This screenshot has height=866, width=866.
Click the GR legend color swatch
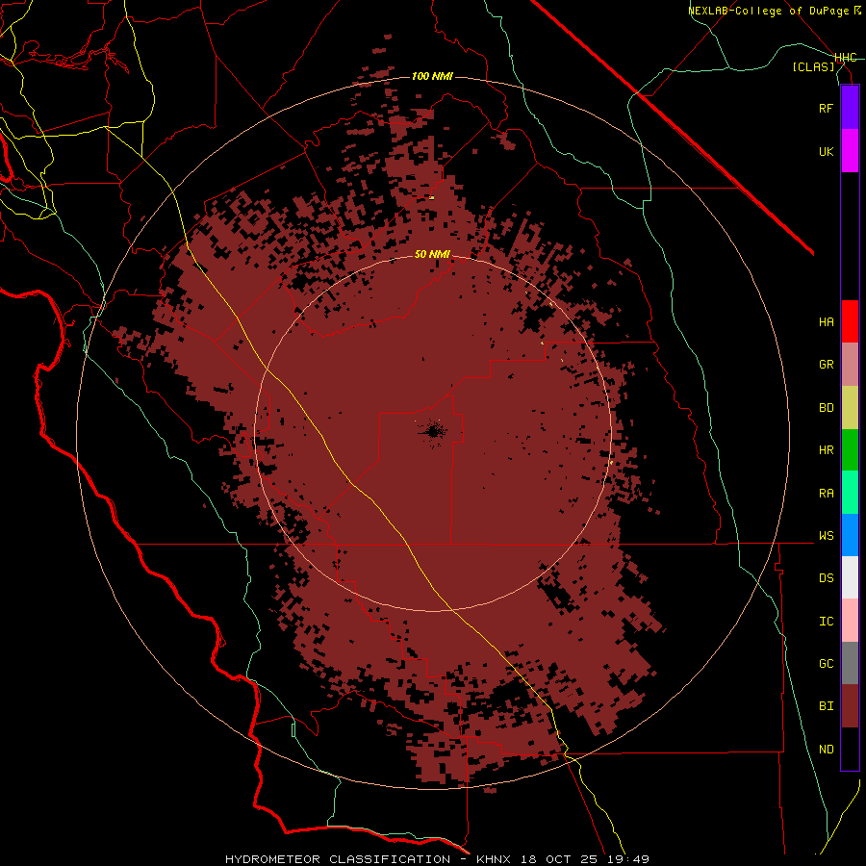[x=850, y=365]
